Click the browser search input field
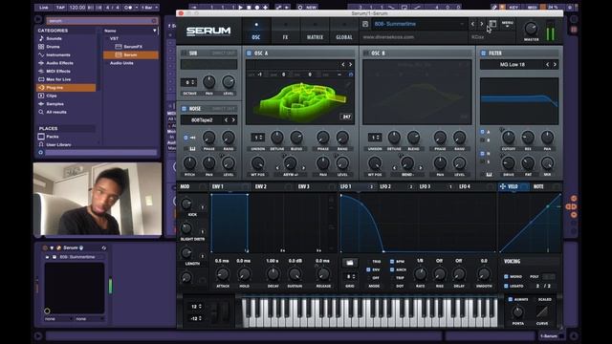This screenshot has height=344, width=612. tap(101, 21)
